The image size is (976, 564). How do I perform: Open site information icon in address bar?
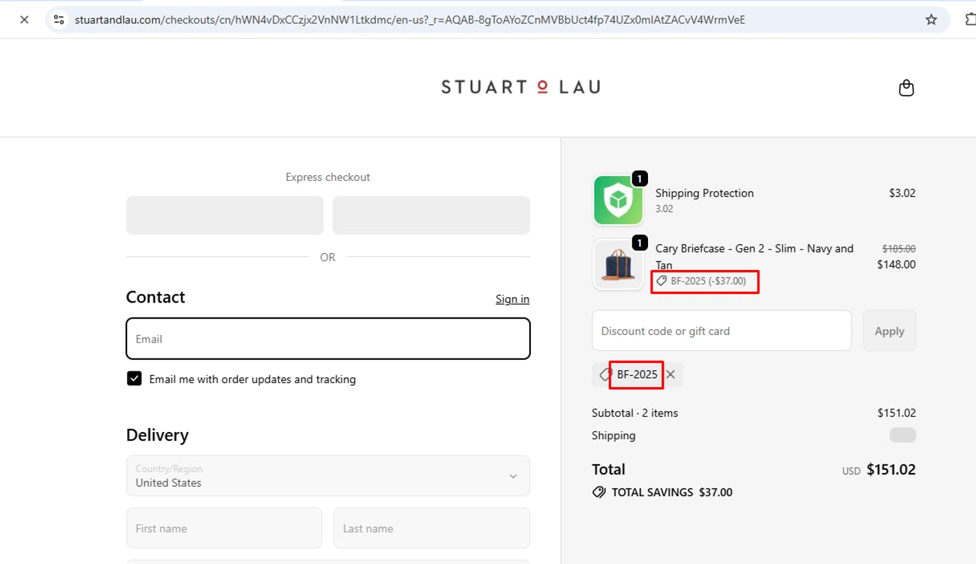click(x=59, y=20)
